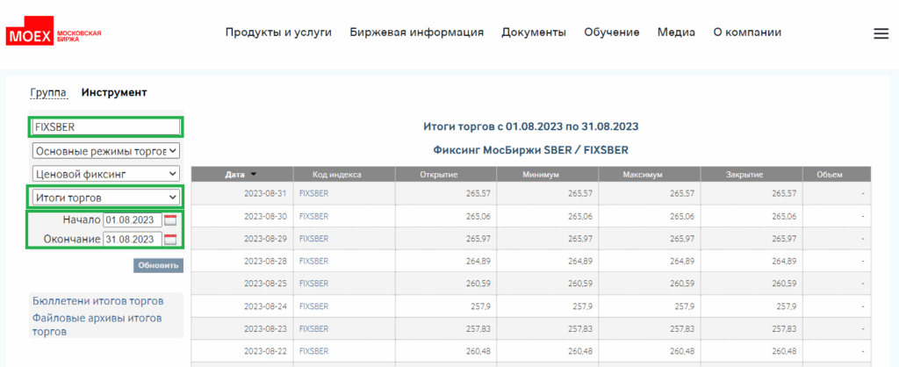Open FIXSBER link in 2023-08-28 row

[314, 261]
